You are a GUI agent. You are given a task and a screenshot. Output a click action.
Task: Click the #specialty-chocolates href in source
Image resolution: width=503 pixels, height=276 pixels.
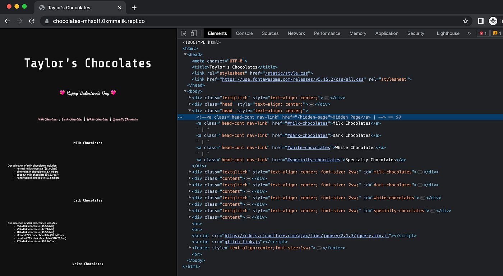click(314, 160)
